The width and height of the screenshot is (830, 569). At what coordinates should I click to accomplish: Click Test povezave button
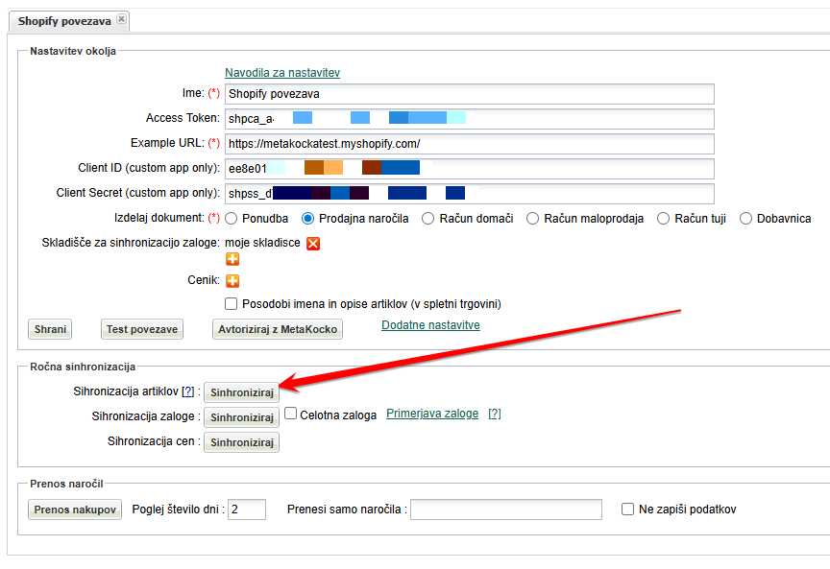coord(142,329)
